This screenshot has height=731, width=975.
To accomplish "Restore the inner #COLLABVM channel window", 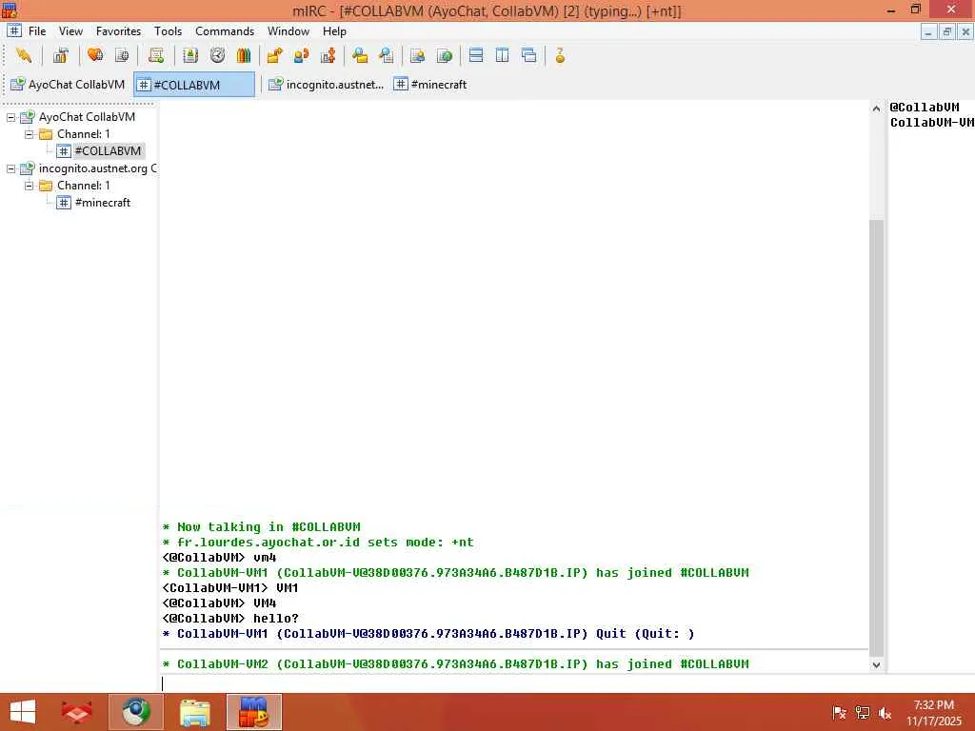I will [x=947, y=31].
